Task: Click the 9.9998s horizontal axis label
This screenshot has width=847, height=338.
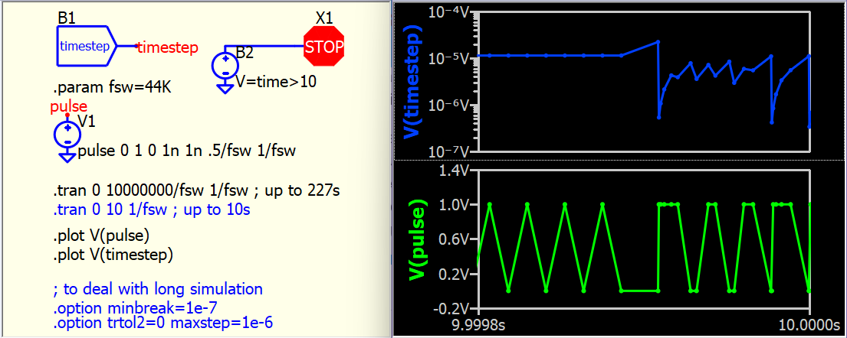Action: (480, 326)
